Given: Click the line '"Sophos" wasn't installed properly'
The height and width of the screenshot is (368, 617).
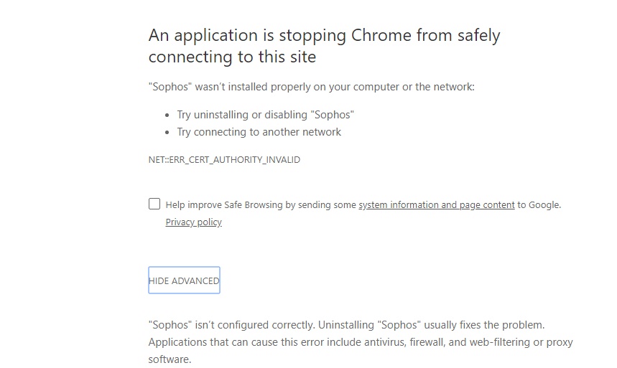Looking at the screenshot, I should tap(312, 87).
